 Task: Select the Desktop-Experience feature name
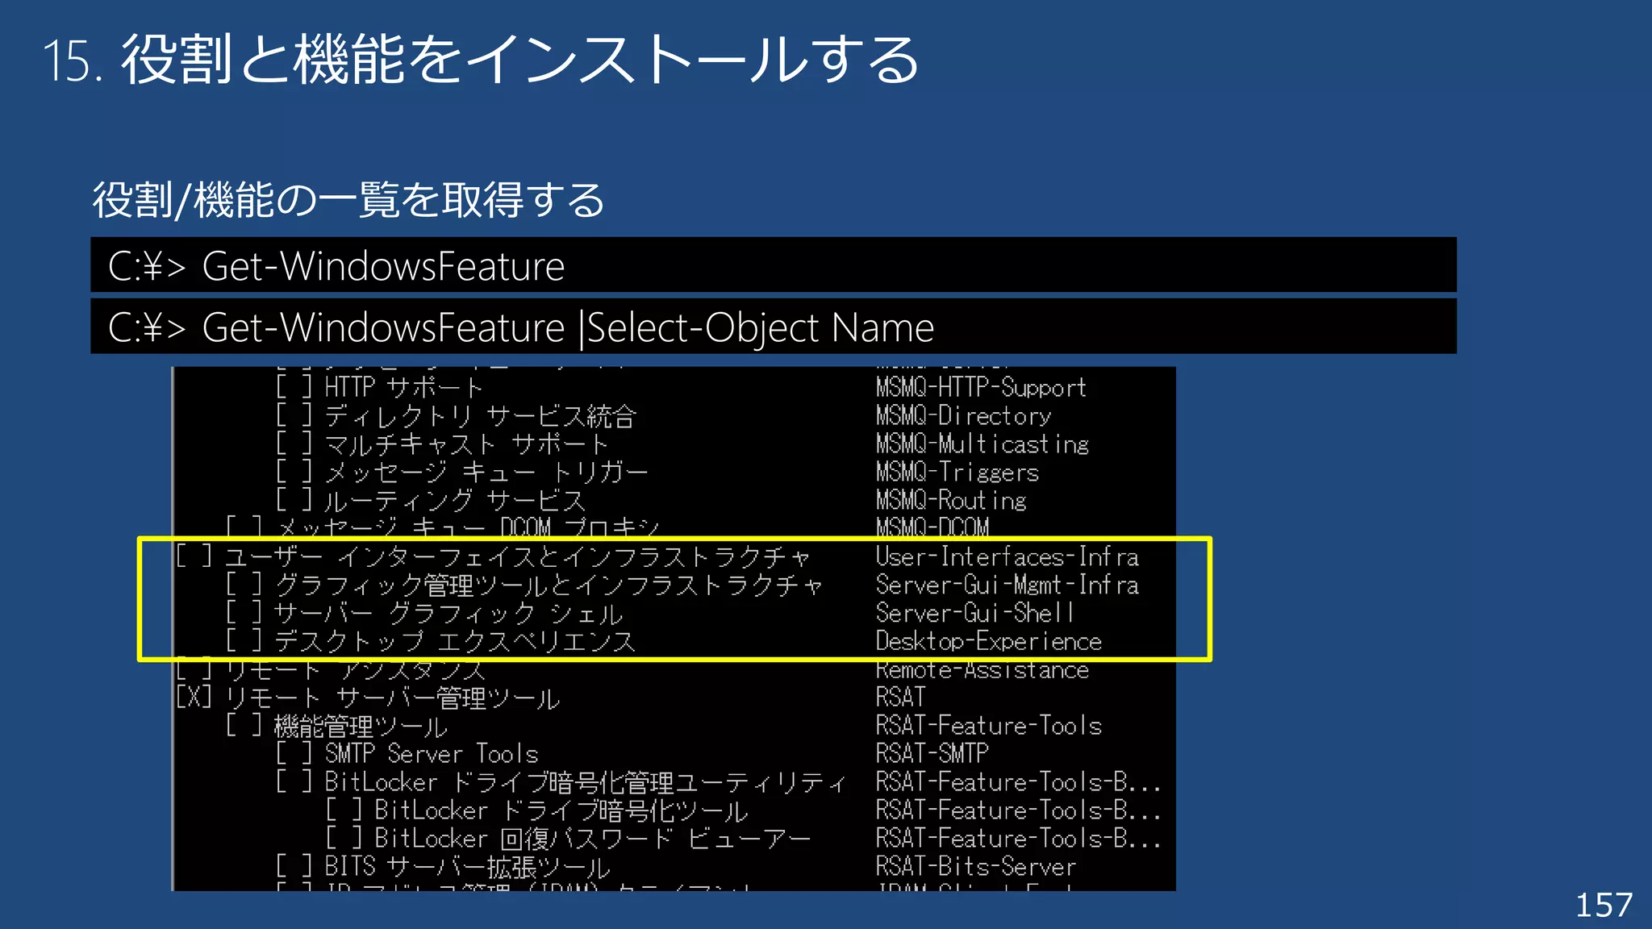(x=988, y=641)
